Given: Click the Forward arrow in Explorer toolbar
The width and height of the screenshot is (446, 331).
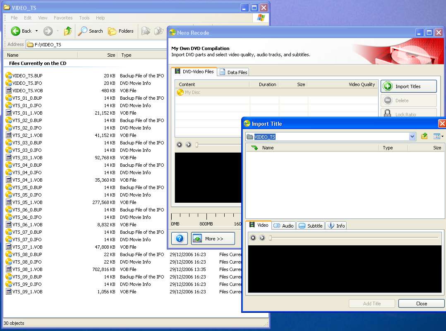Looking at the screenshot, I should pyautogui.click(x=48, y=31).
